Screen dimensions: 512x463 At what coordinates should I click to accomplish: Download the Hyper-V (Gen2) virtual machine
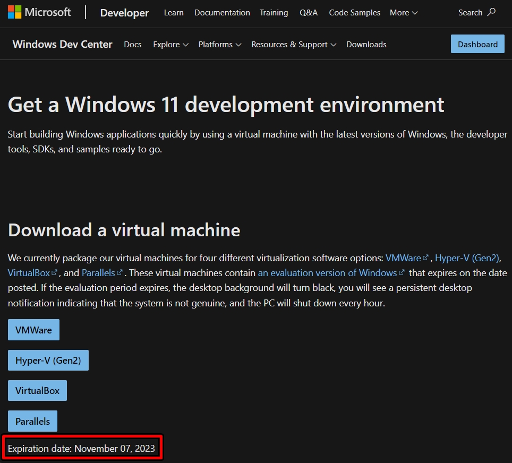(x=48, y=360)
